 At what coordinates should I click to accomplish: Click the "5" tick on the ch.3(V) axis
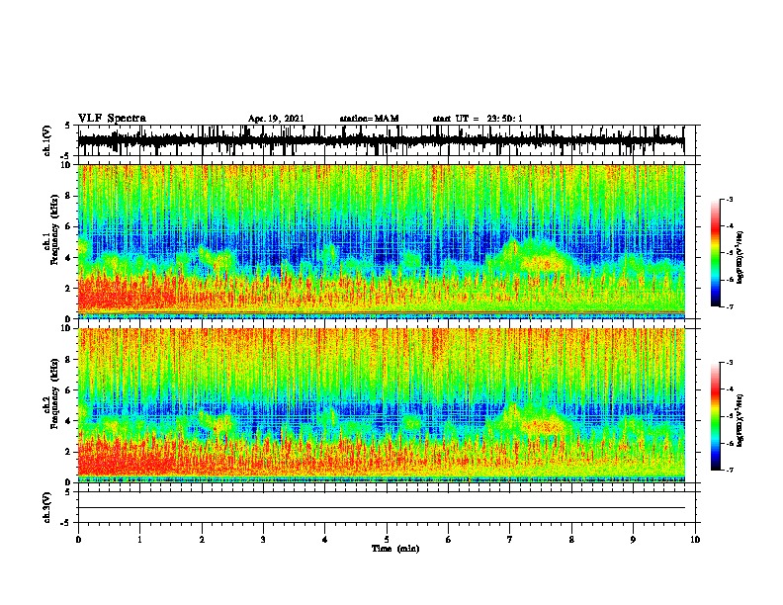coord(67,492)
